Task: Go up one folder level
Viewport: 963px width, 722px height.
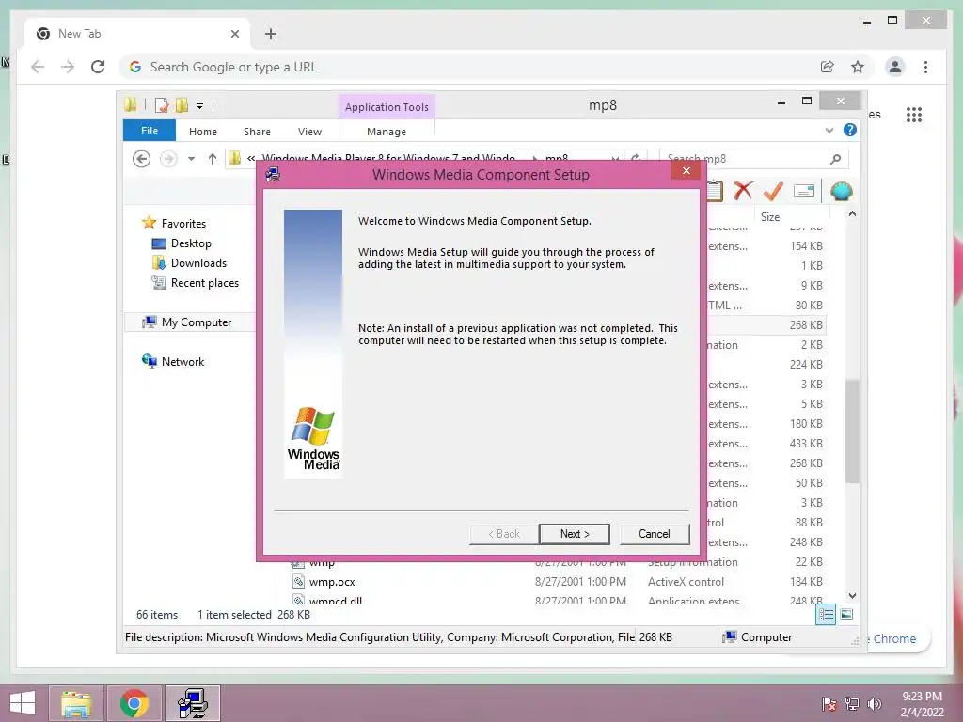Action: pyautogui.click(x=212, y=159)
